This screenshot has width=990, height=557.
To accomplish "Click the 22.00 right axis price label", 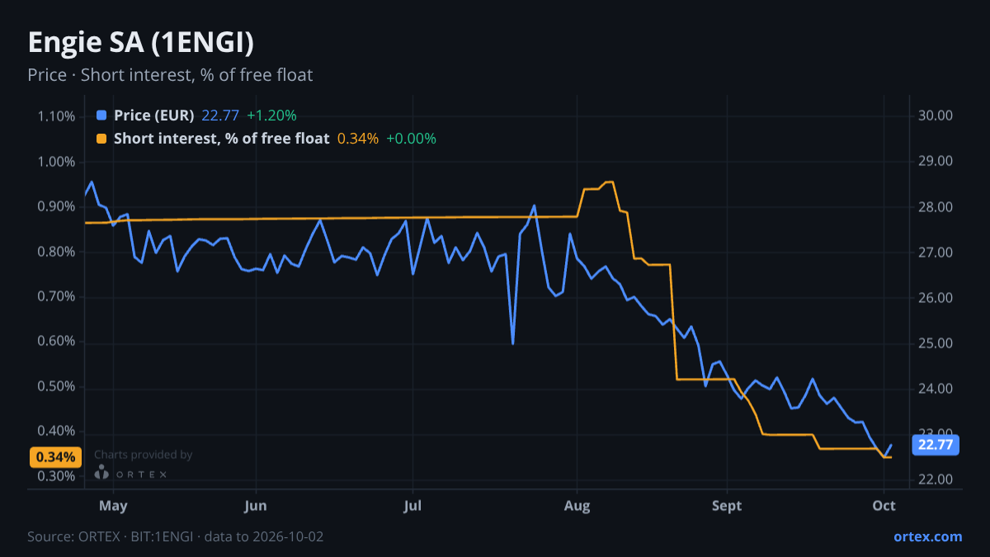I will [936, 480].
